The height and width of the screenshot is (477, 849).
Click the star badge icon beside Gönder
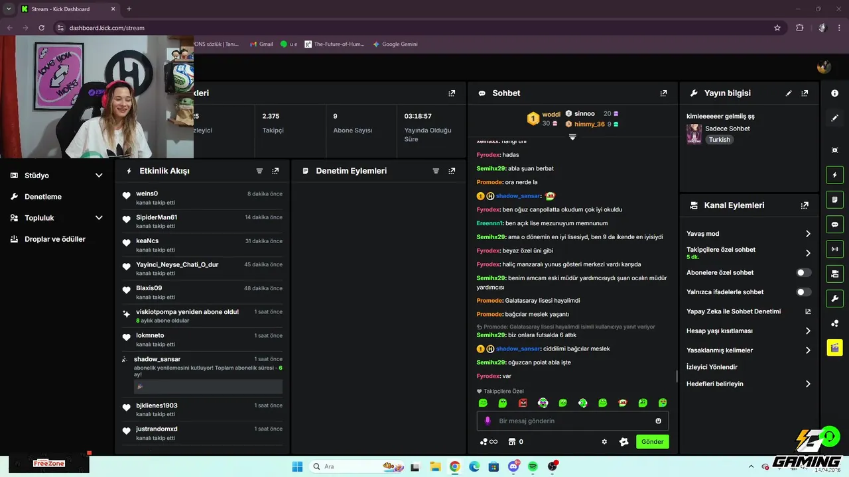(x=623, y=442)
